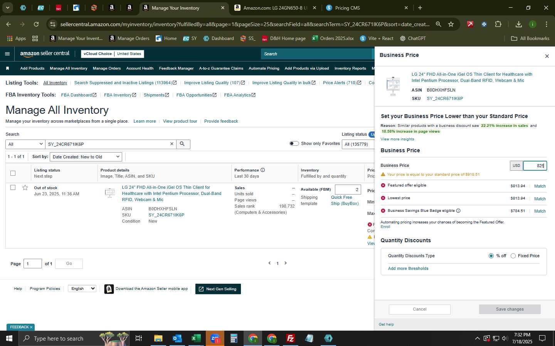Open FBA Dashboard link
Screen dimensions: 555x346
point(79,95)
